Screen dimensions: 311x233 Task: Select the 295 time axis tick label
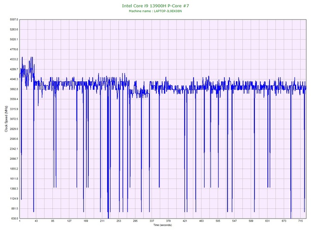tap(135, 221)
